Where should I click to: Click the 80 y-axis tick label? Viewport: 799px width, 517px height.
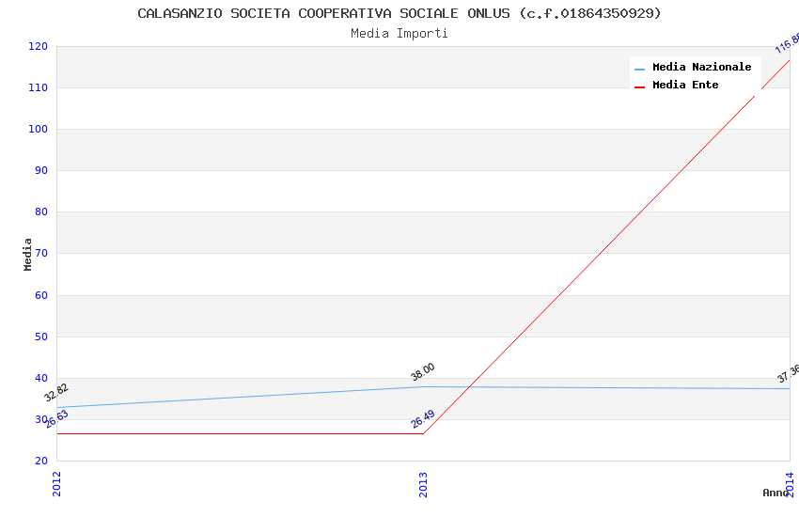pyautogui.click(x=41, y=211)
